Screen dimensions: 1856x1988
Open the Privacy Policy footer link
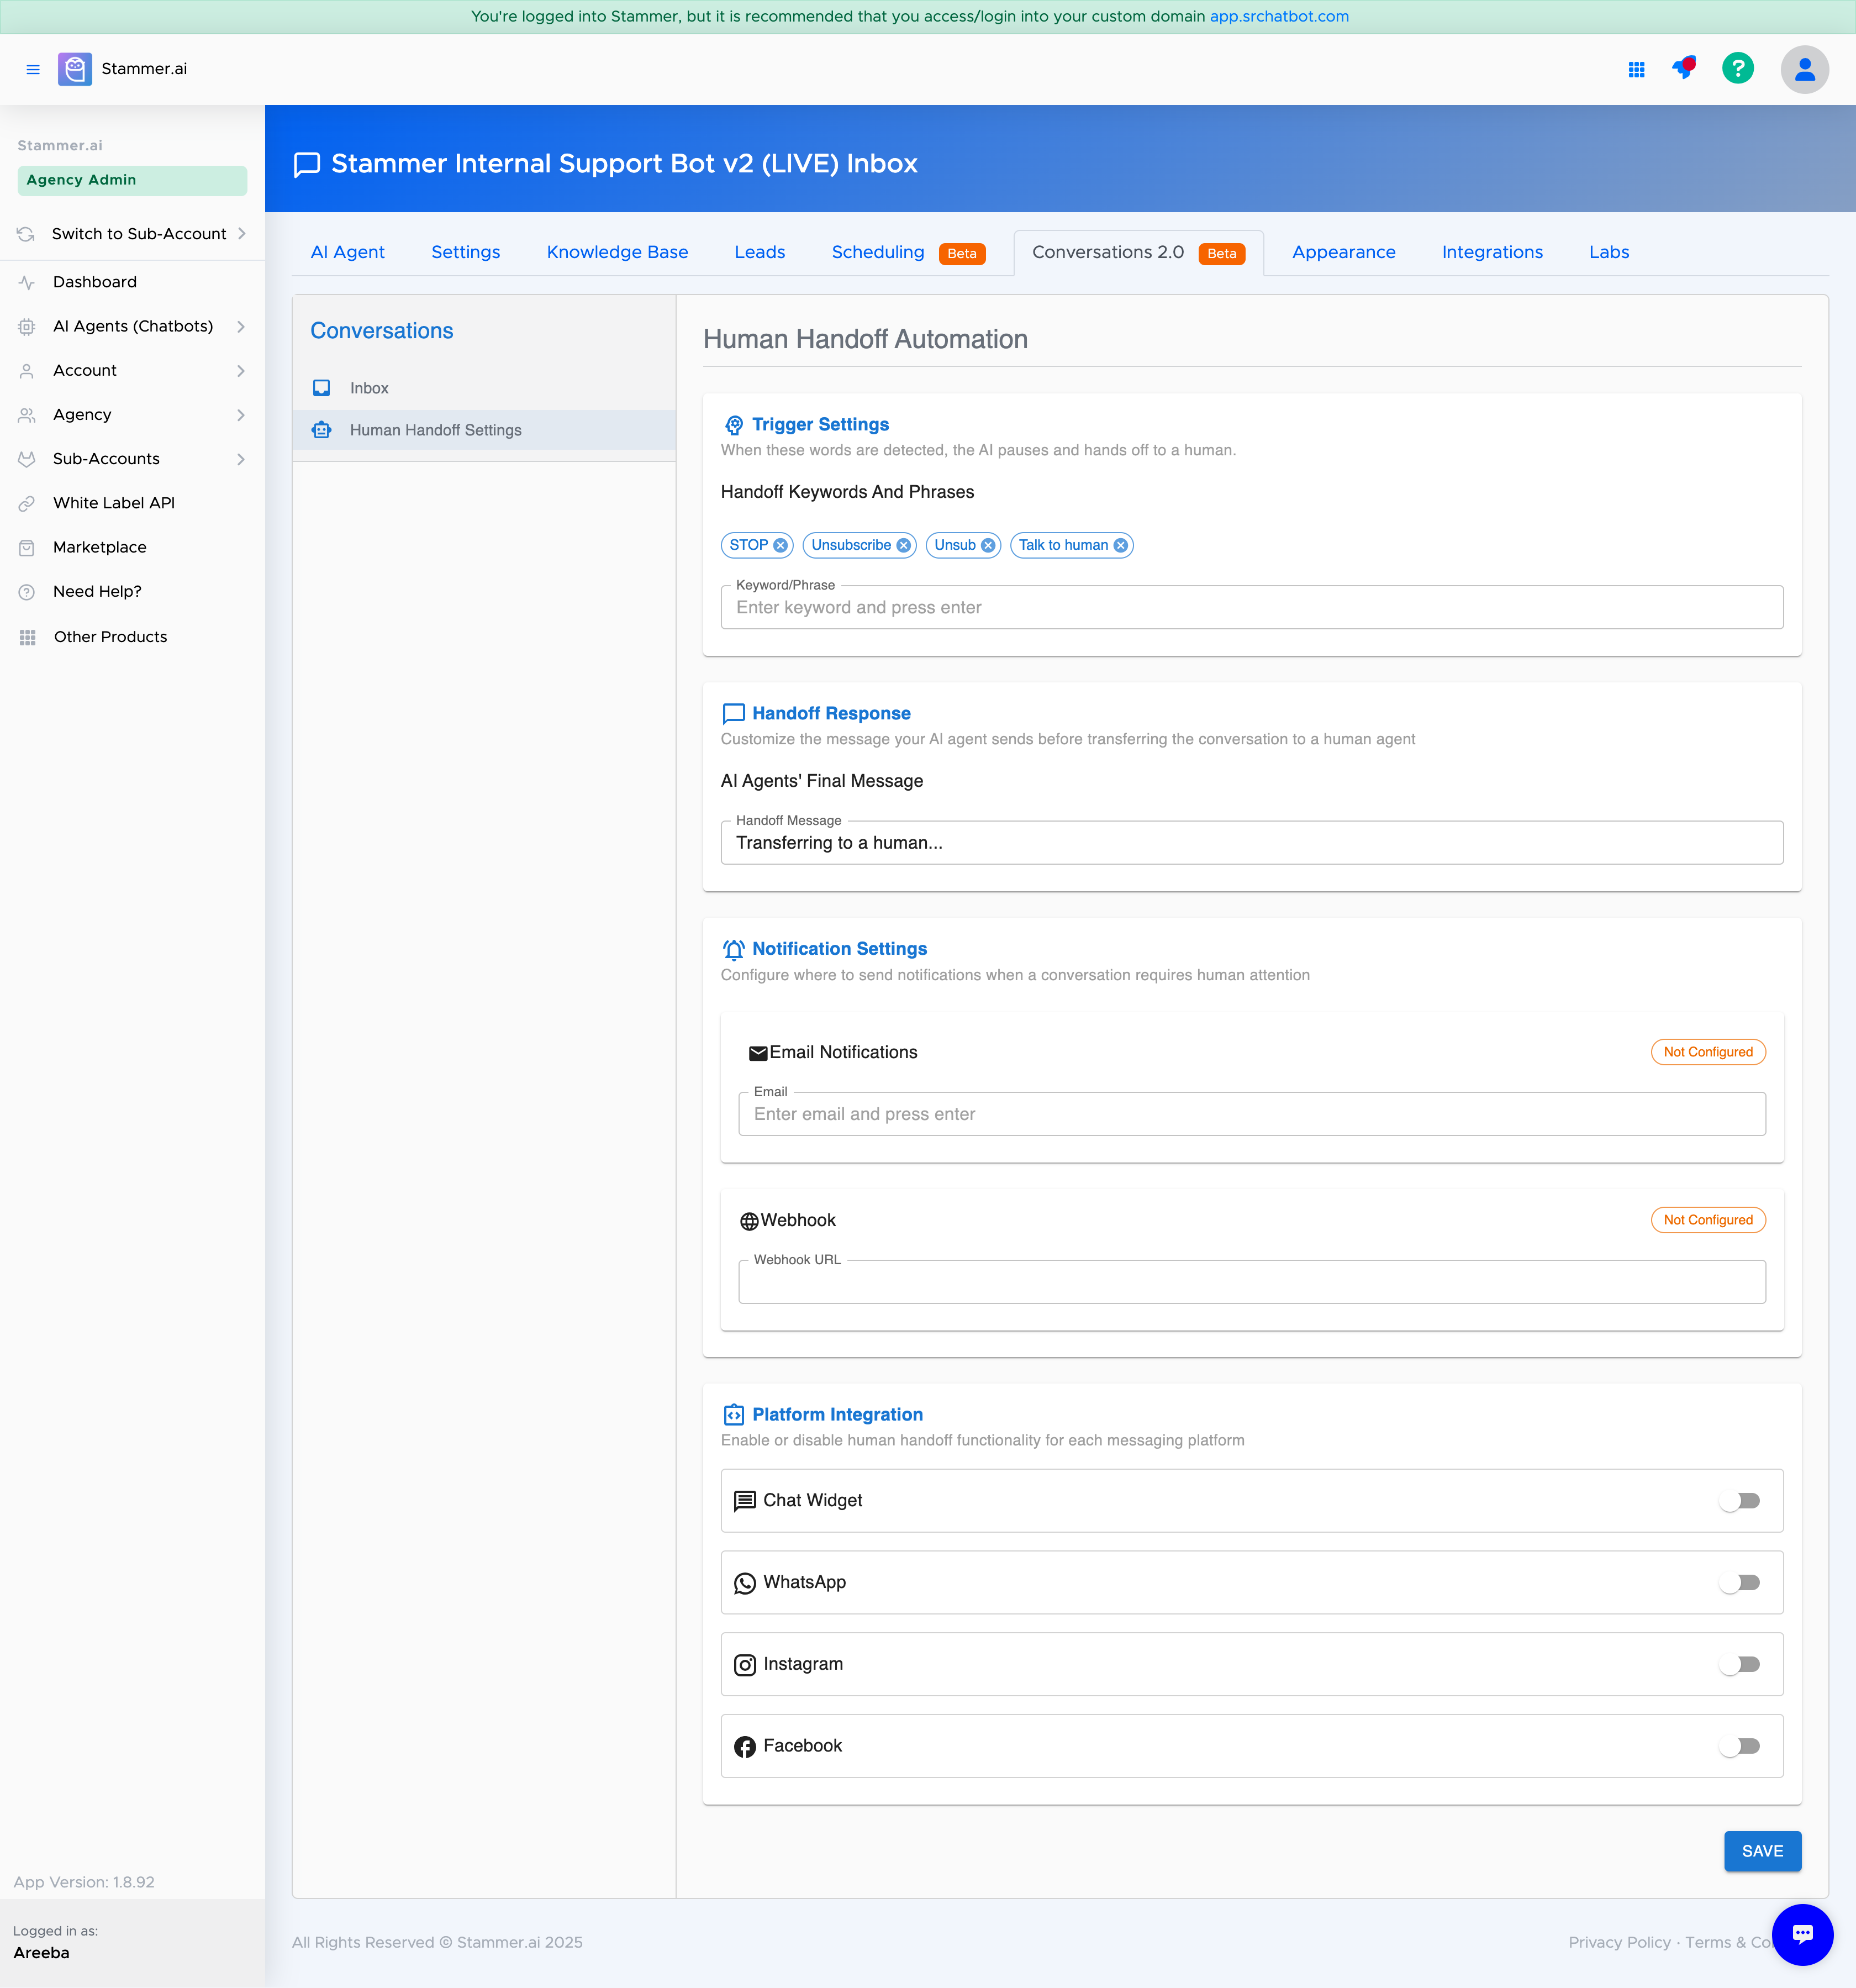pos(1619,1942)
